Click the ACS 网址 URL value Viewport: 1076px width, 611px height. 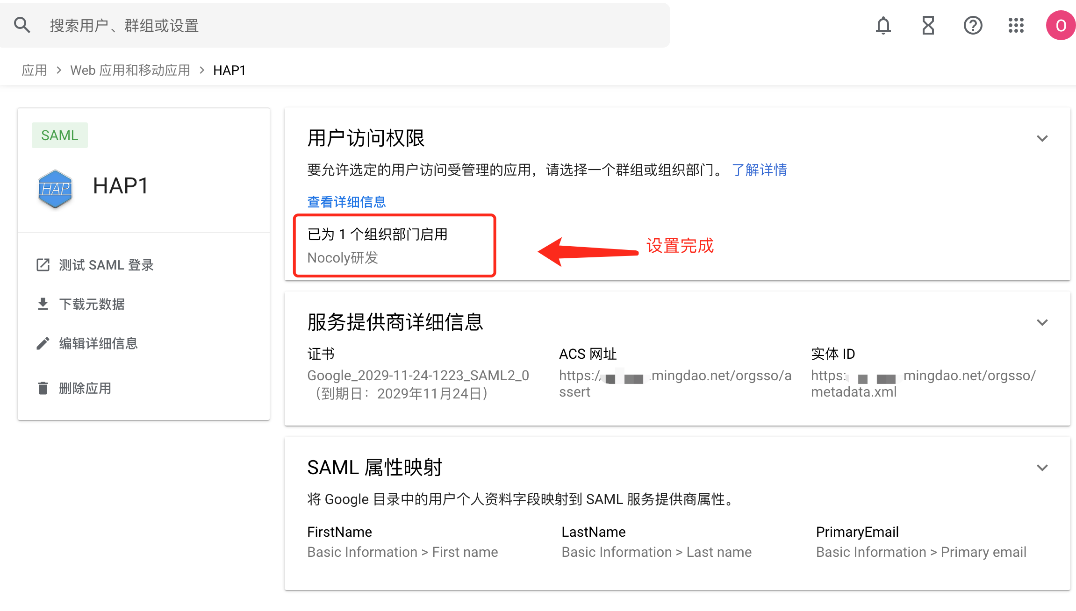tap(675, 384)
